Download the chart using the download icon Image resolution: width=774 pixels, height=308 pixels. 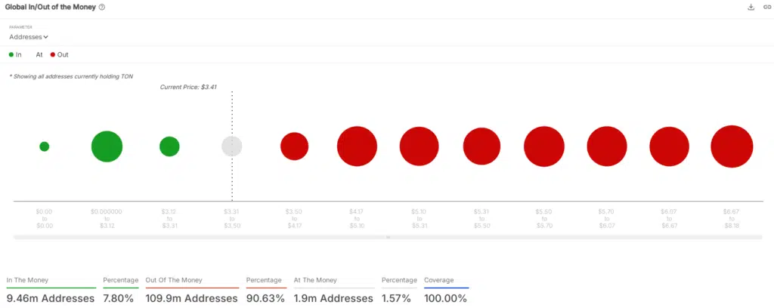[751, 8]
